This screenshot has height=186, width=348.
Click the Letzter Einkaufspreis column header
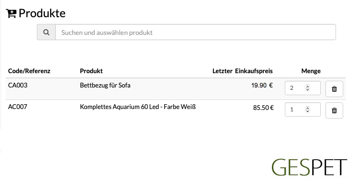pos(243,71)
